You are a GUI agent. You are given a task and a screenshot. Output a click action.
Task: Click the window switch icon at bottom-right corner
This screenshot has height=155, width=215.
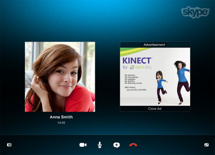[206, 145]
